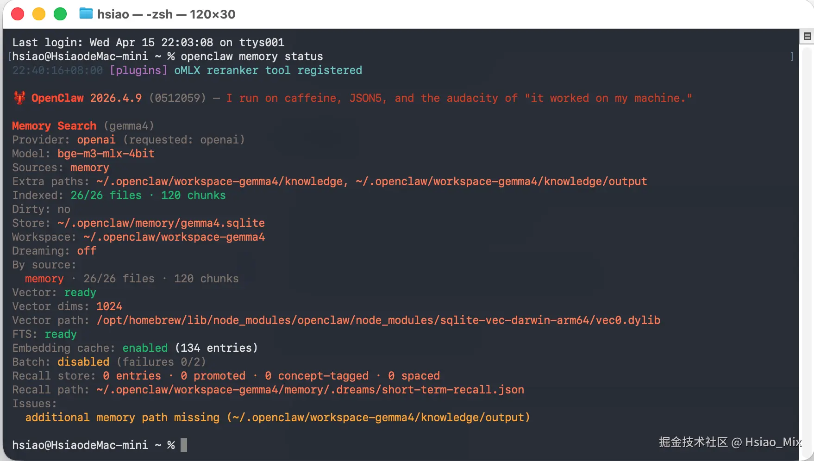This screenshot has height=461, width=814.
Task: Click "26/26 files" on the Indexed line
Action: click(106, 195)
